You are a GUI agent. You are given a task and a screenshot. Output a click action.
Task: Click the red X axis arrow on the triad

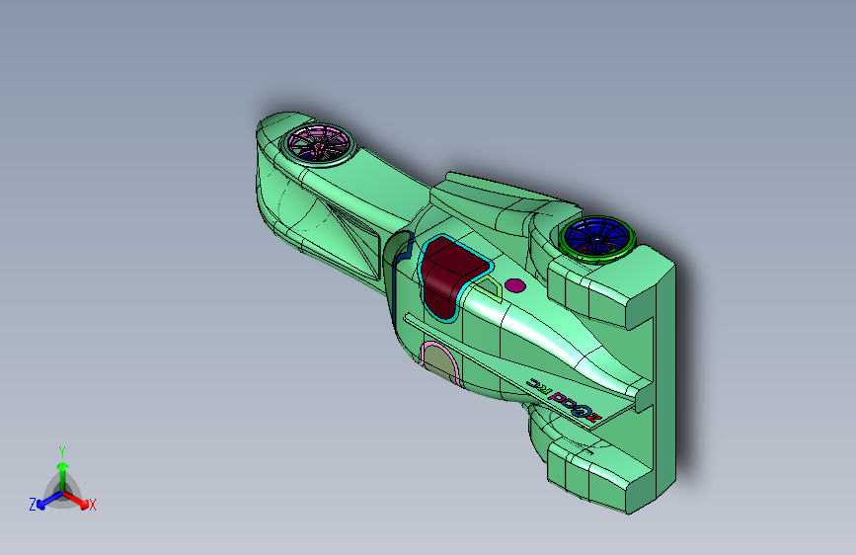(76, 500)
